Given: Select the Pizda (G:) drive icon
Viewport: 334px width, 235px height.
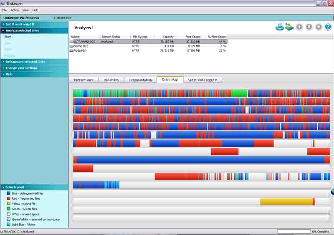Looking at the screenshot, I should coord(71,50).
